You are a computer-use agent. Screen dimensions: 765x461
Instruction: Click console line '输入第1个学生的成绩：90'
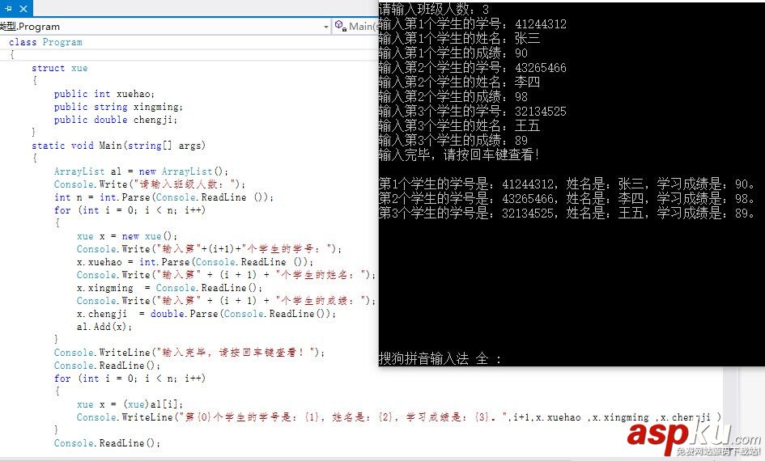[453, 53]
